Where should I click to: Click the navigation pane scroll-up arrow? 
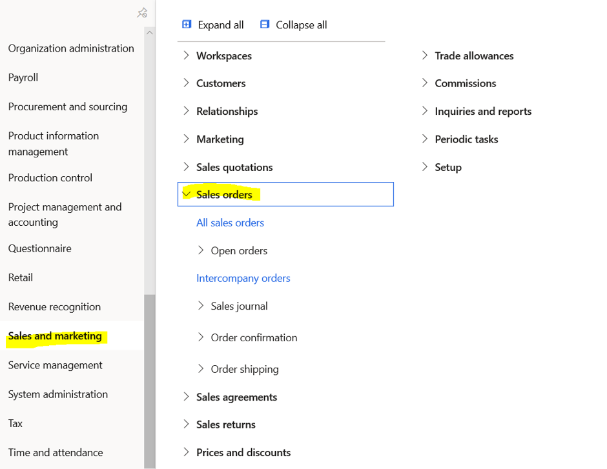[x=150, y=33]
